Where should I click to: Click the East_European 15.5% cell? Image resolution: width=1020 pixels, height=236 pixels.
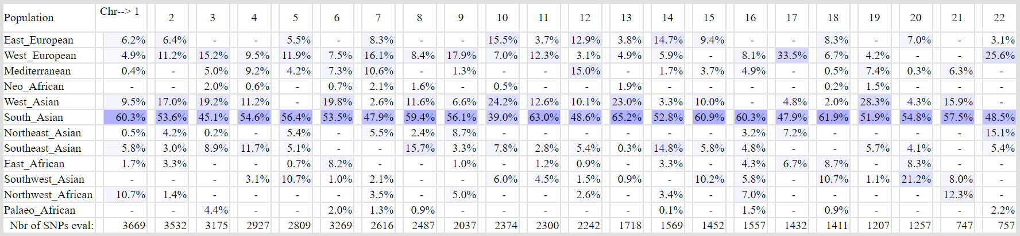pos(503,40)
